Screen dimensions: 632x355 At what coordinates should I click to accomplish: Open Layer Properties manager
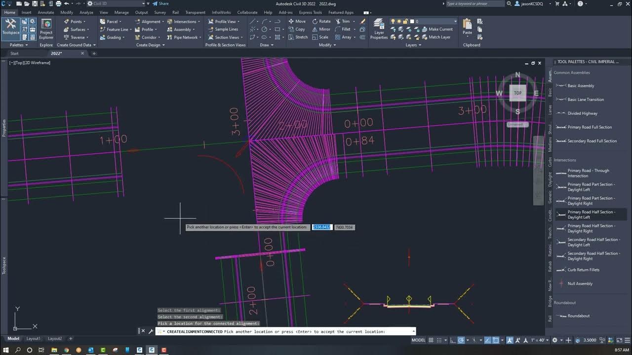click(x=379, y=29)
